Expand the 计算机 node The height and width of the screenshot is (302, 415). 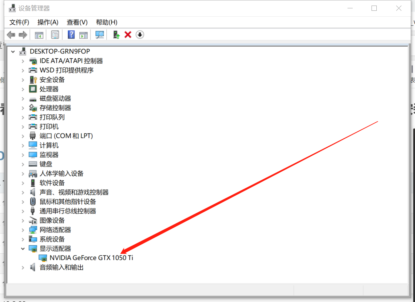pos(23,146)
